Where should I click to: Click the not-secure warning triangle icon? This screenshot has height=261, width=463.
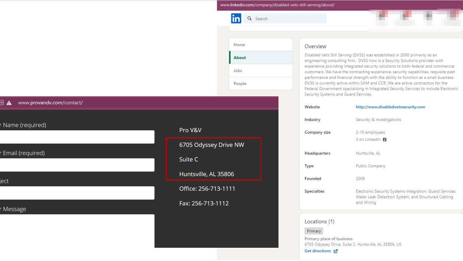[x=9, y=103]
